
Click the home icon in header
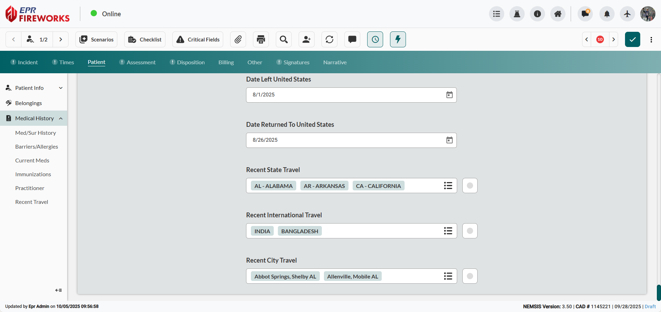tap(558, 14)
